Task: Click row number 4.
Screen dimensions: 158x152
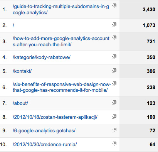Action: click(5, 57)
